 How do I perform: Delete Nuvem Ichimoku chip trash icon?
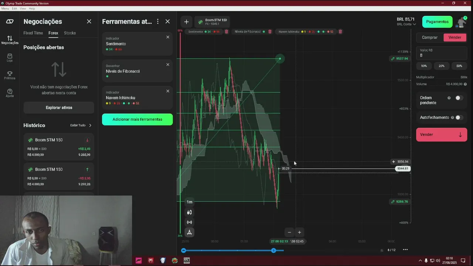pyautogui.click(x=340, y=32)
